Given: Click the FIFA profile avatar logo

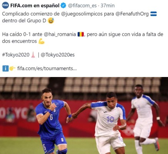Looking at the screenshot, I should 5,5.
